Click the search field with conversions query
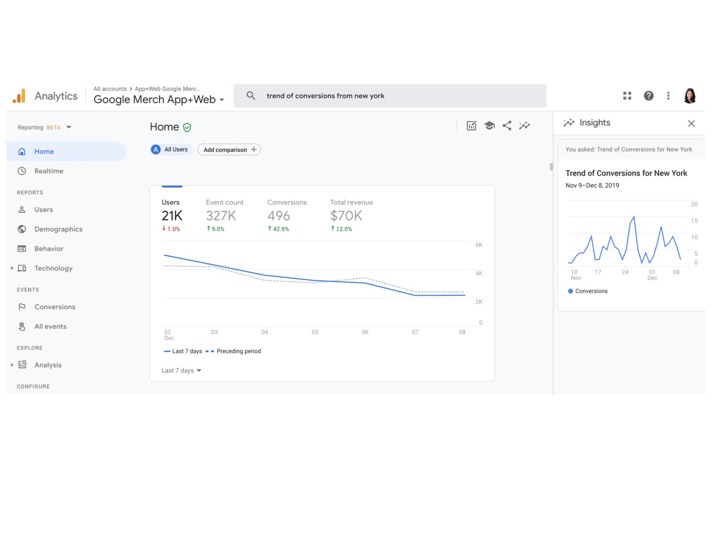This screenshot has width=711, height=555. (390, 96)
